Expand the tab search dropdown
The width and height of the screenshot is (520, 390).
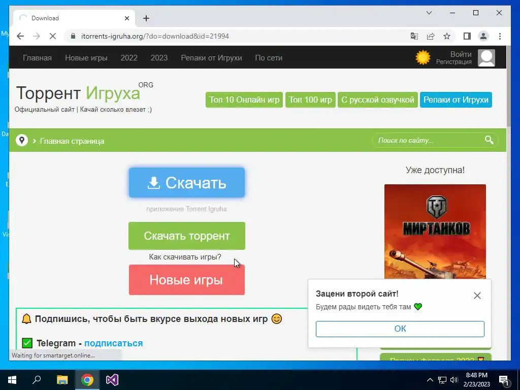pos(429,13)
